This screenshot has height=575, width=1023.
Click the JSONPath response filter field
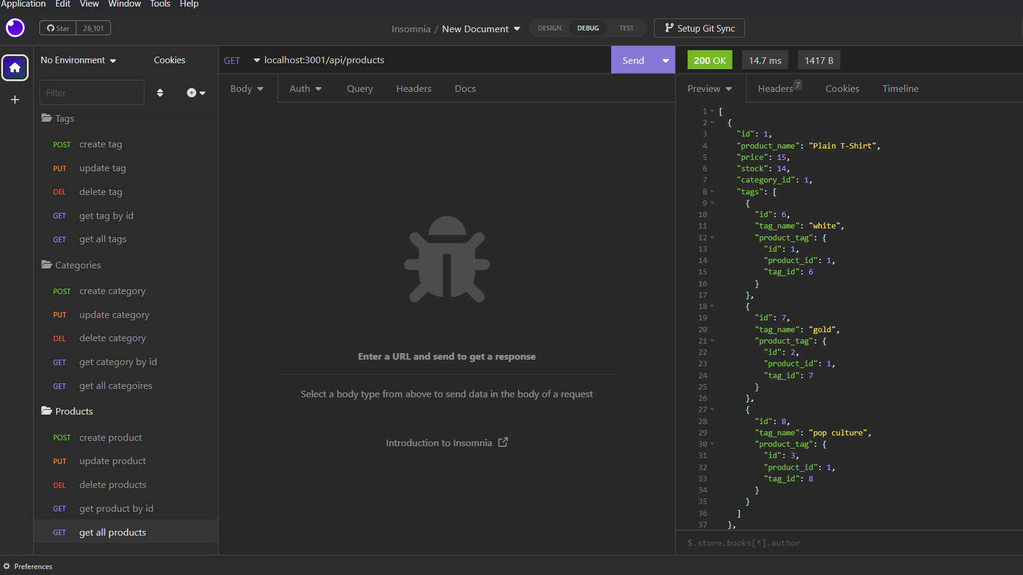click(849, 543)
